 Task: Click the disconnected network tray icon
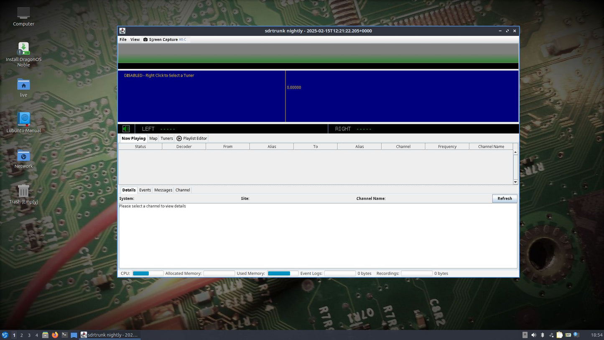[x=551, y=335]
